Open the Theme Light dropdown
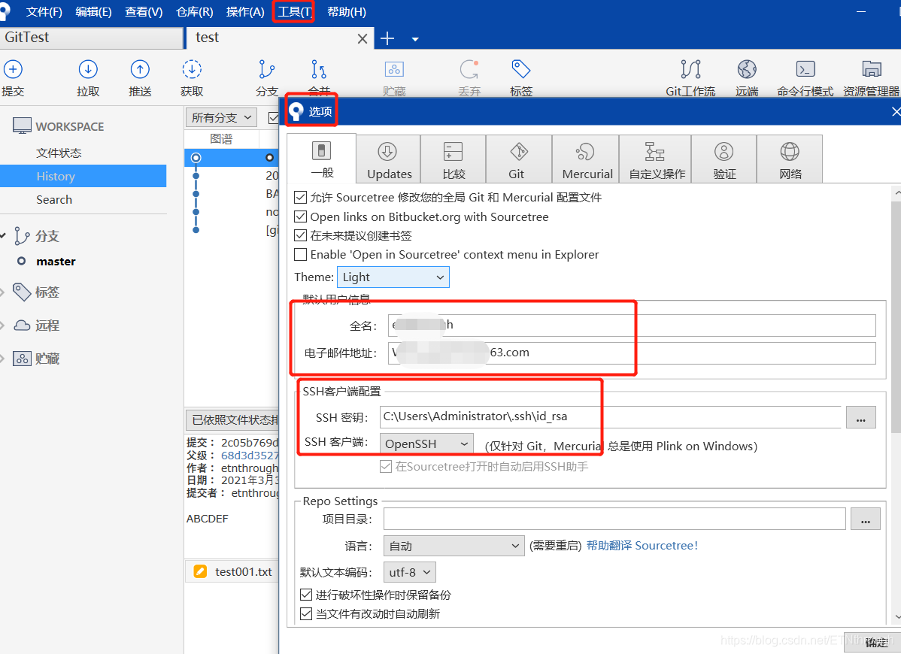This screenshot has height=654, width=901. (x=393, y=277)
